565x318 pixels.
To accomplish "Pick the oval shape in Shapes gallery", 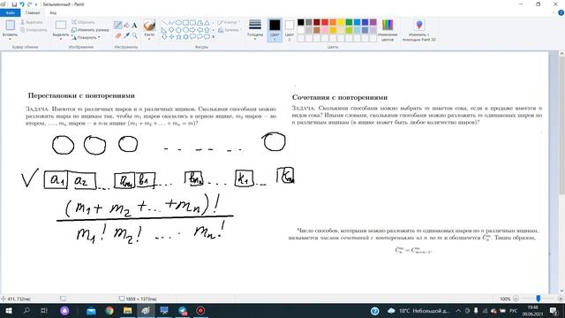I will pyautogui.click(x=178, y=22).
